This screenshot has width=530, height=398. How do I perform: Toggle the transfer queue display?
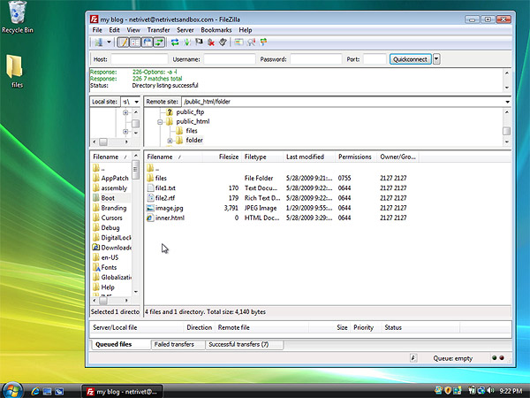pos(159,42)
